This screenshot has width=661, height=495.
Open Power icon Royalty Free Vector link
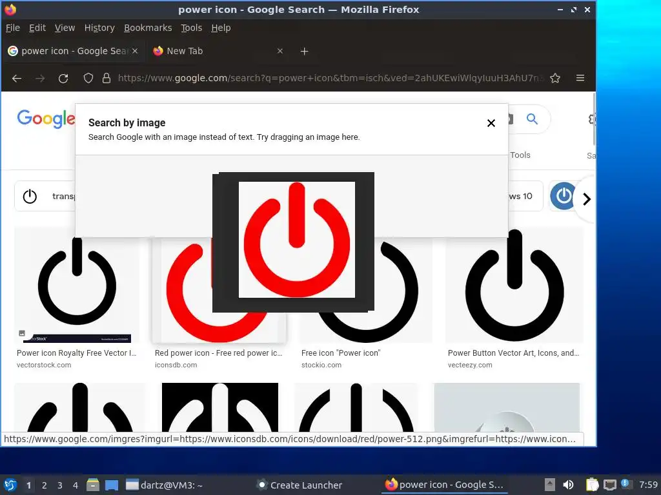76,353
